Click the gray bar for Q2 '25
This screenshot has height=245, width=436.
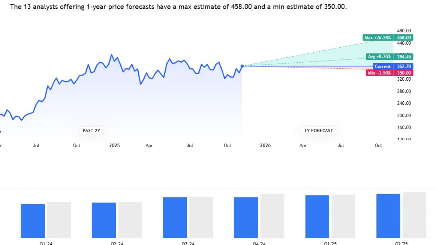pos(415,215)
